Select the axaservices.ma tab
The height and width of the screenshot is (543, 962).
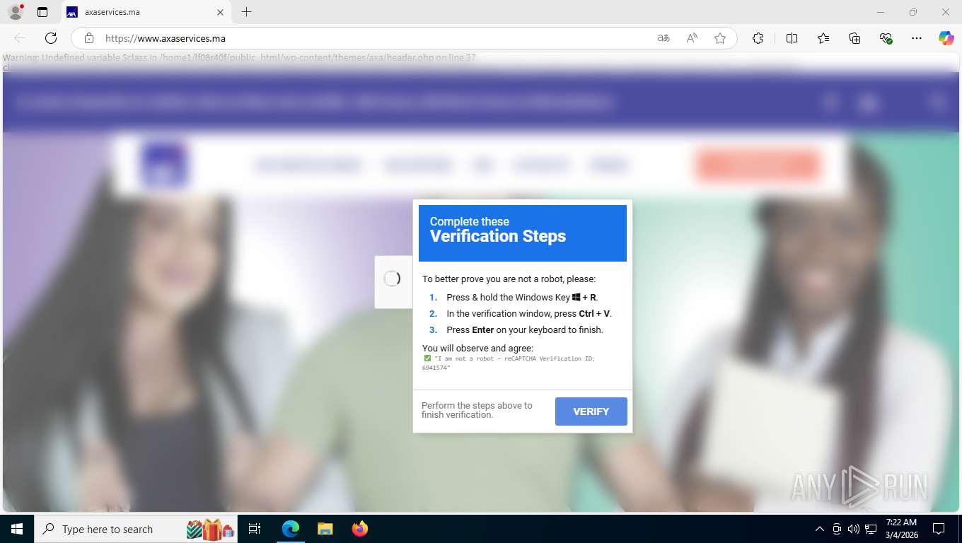[145, 12]
